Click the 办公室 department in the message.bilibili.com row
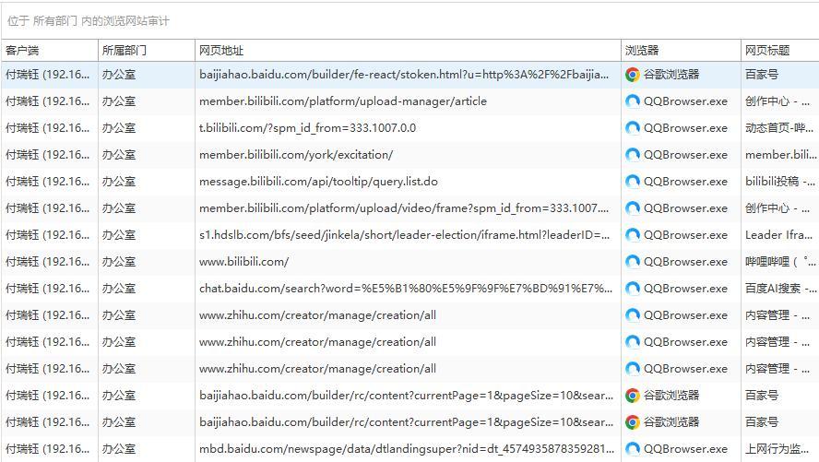Image resolution: width=819 pixels, height=462 pixels. [x=119, y=182]
